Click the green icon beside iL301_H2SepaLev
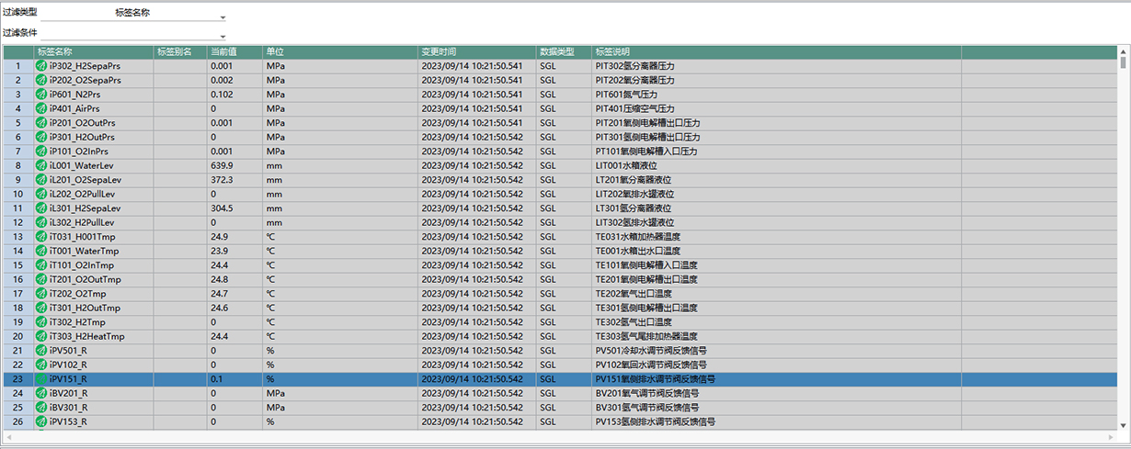Image resolution: width=1131 pixels, height=449 pixels. [x=40, y=208]
